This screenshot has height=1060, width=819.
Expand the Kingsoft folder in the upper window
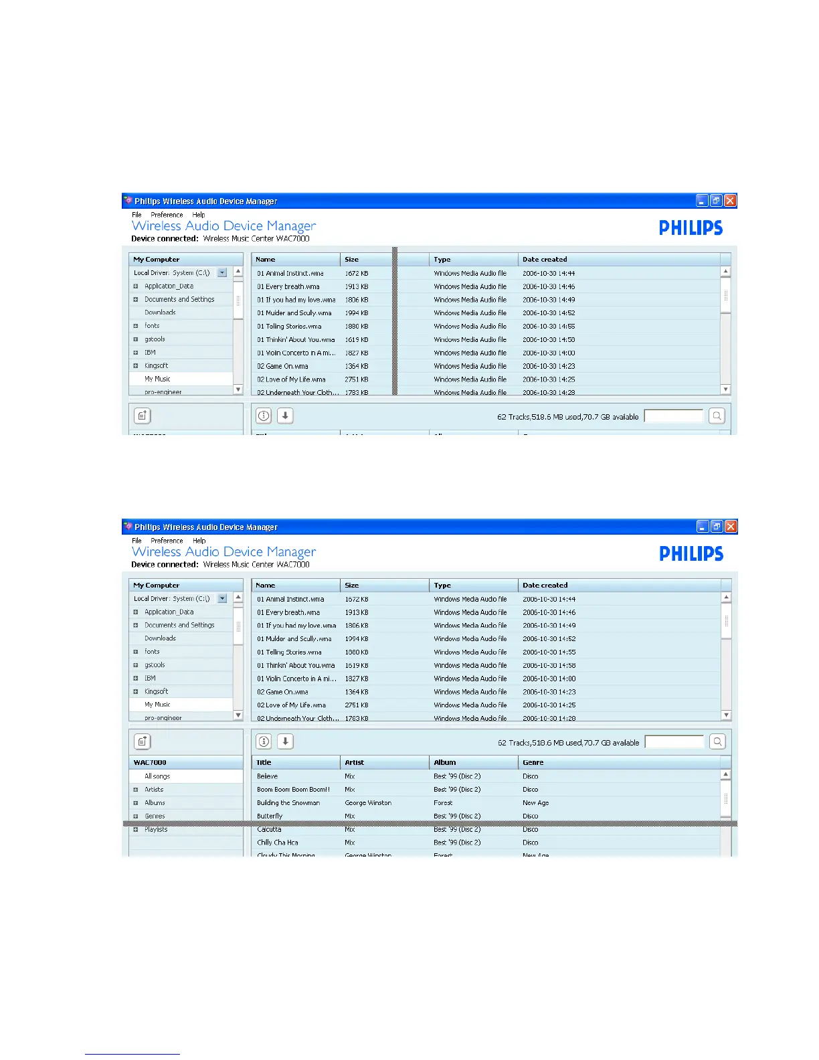coord(136,366)
